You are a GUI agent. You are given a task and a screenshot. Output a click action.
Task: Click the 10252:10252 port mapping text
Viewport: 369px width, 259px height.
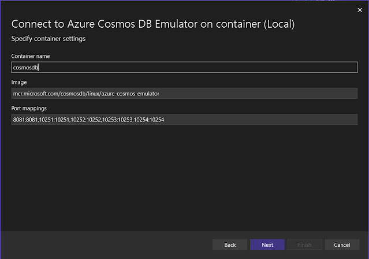pos(86,120)
